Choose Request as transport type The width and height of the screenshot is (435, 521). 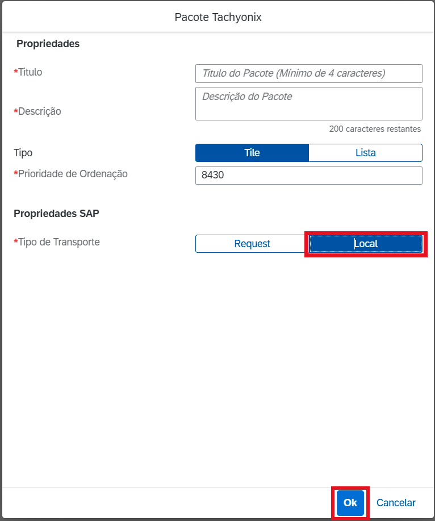click(x=252, y=244)
